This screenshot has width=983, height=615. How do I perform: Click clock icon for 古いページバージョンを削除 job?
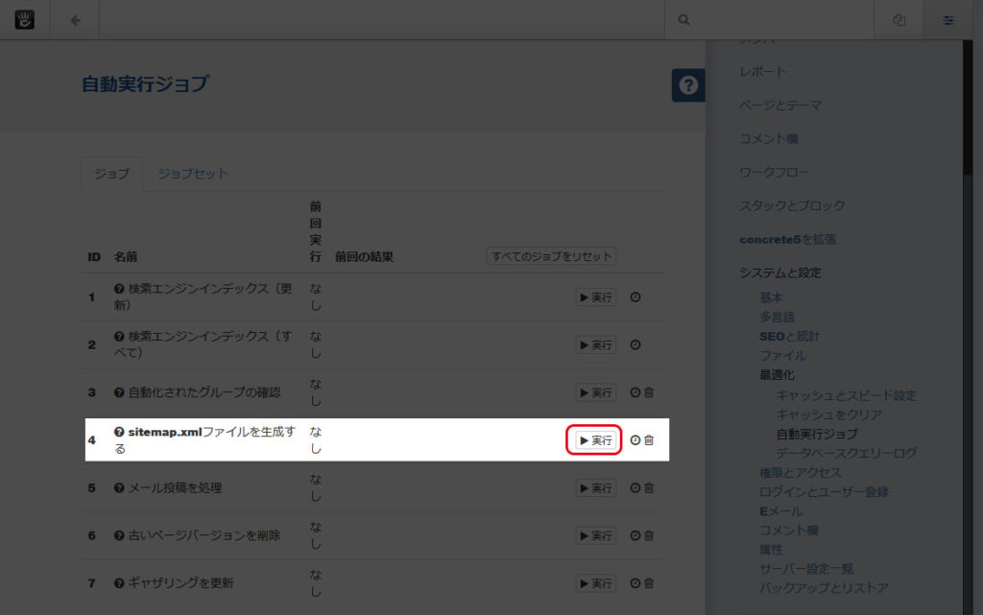635,535
